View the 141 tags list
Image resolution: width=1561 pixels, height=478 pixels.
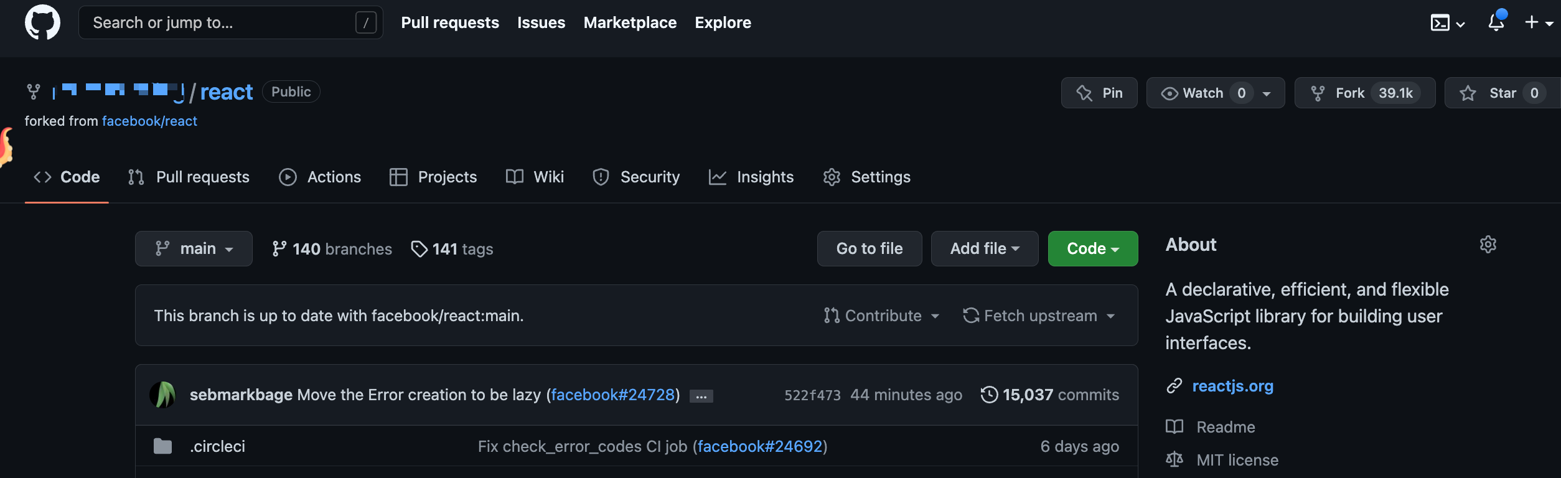pyautogui.click(x=452, y=249)
